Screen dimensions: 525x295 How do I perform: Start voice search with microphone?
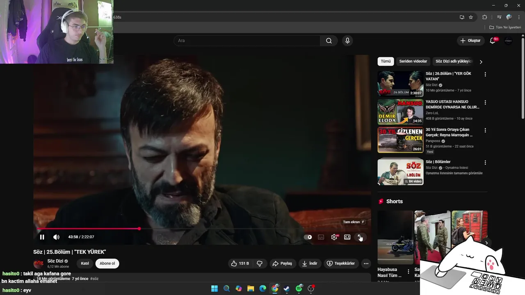coord(347,41)
